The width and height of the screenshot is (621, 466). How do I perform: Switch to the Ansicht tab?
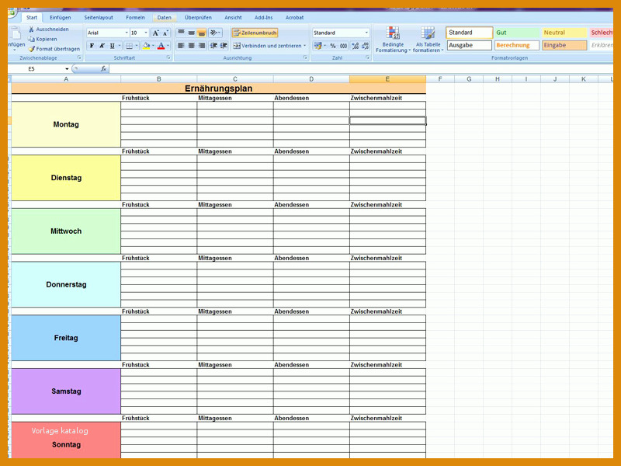(233, 17)
